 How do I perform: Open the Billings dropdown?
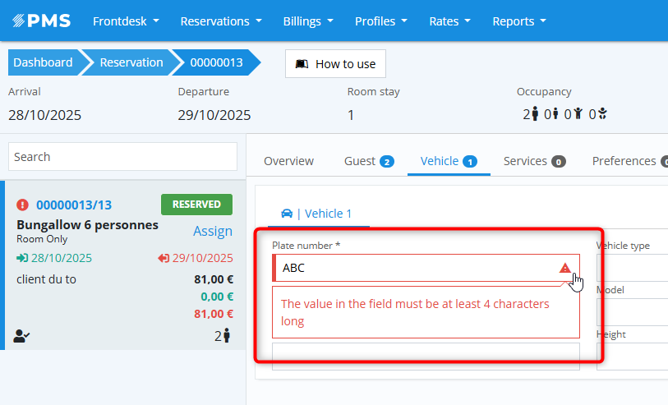[308, 21]
